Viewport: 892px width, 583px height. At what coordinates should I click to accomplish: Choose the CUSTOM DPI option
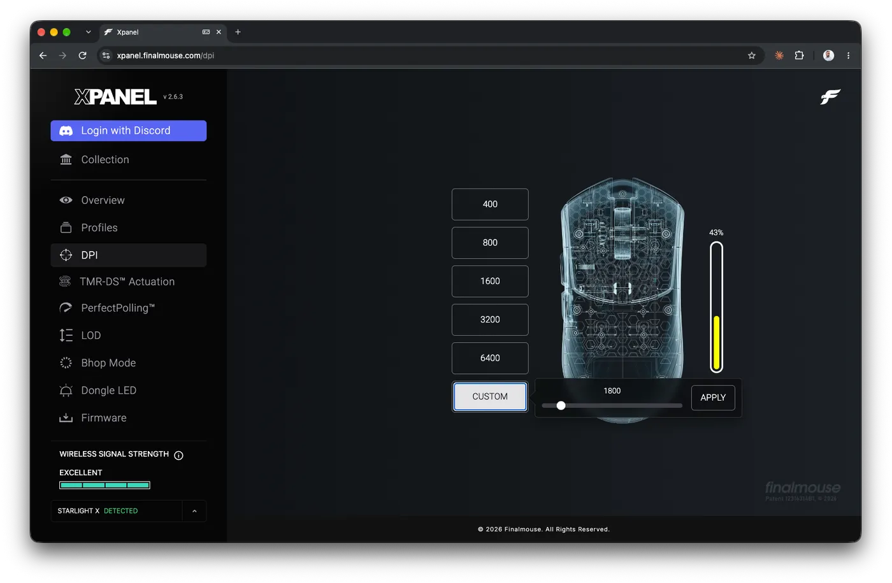490,396
